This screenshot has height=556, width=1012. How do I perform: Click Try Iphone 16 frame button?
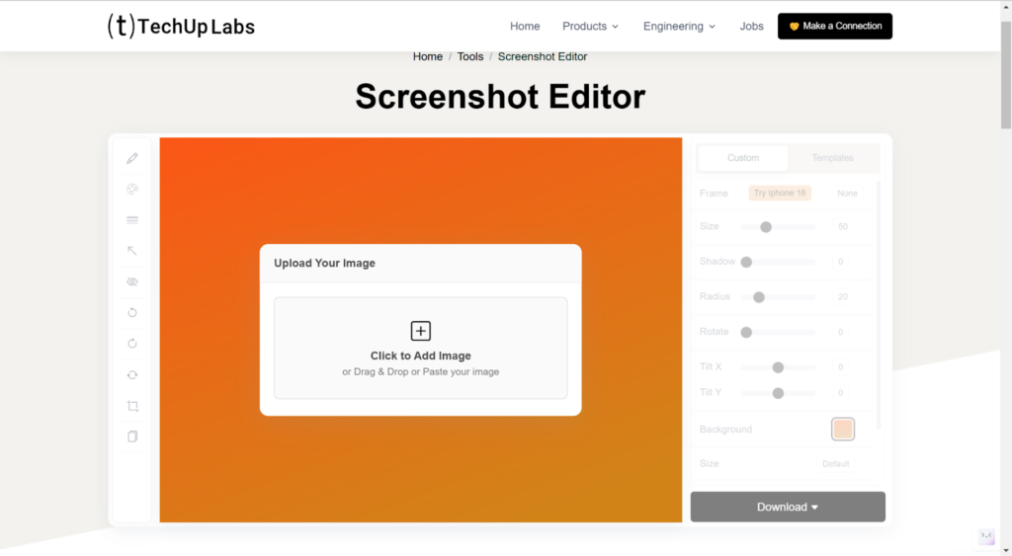pyautogui.click(x=780, y=193)
